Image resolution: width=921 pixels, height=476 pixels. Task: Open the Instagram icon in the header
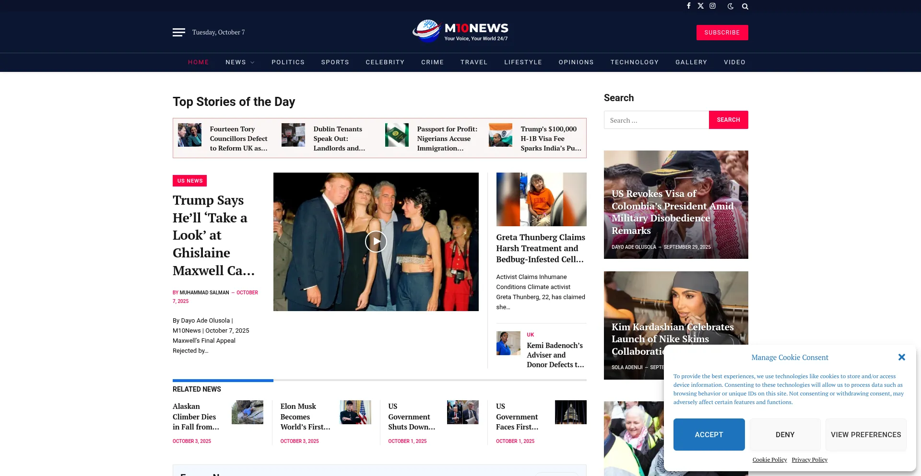click(713, 6)
